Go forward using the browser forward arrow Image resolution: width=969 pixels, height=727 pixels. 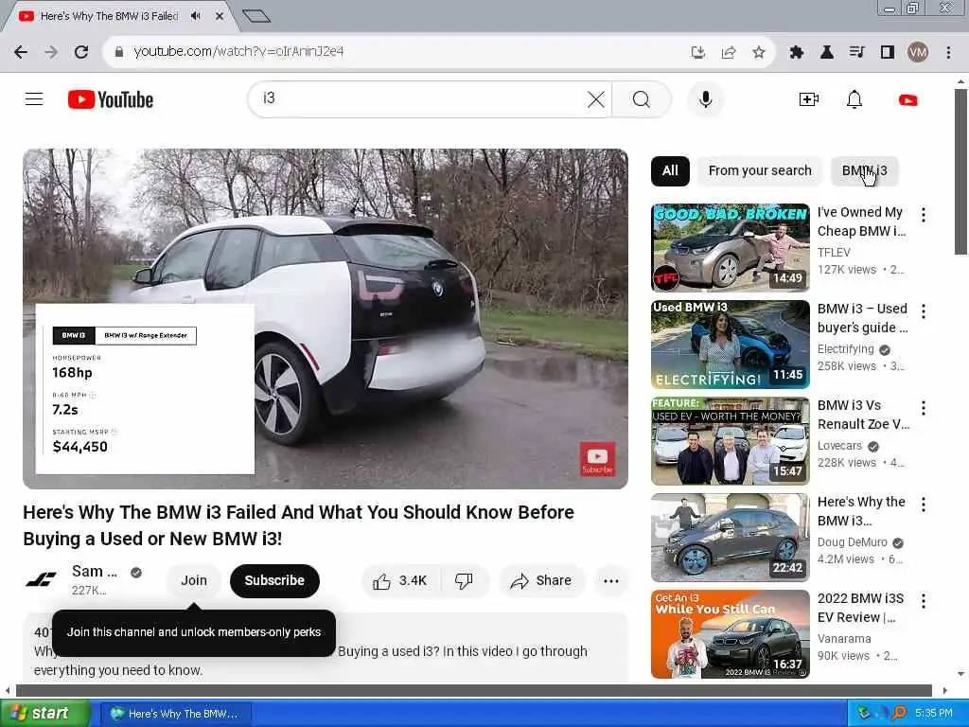[x=51, y=52]
